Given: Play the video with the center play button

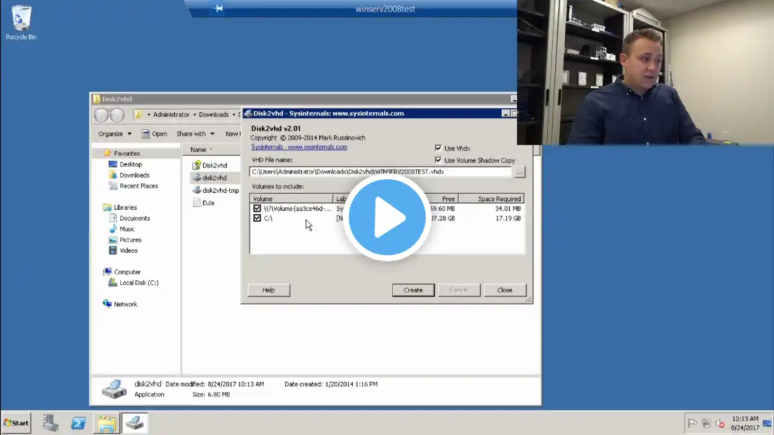Looking at the screenshot, I should coord(387,217).
